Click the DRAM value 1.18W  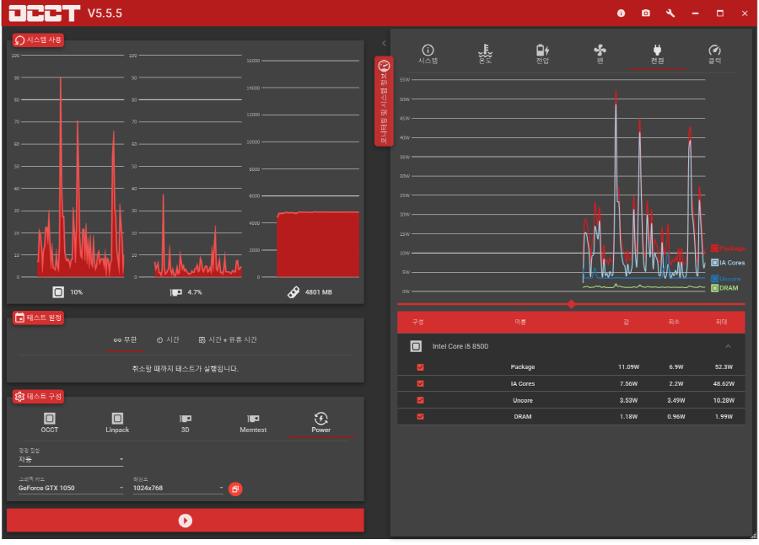click(x=629, y=417)
